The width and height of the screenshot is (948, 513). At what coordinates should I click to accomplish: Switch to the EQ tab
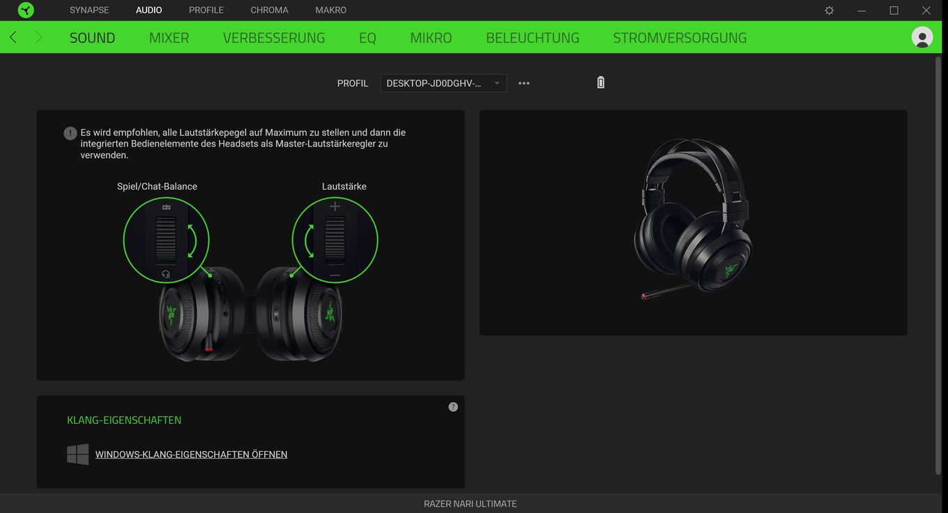coord(367,38)
